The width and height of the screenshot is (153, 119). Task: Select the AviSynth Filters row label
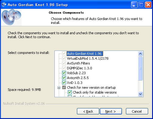(x=78, y=63)
